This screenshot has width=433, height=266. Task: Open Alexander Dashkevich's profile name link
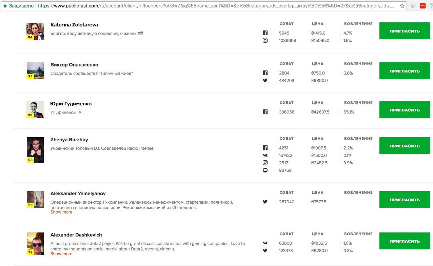point(76,235)
